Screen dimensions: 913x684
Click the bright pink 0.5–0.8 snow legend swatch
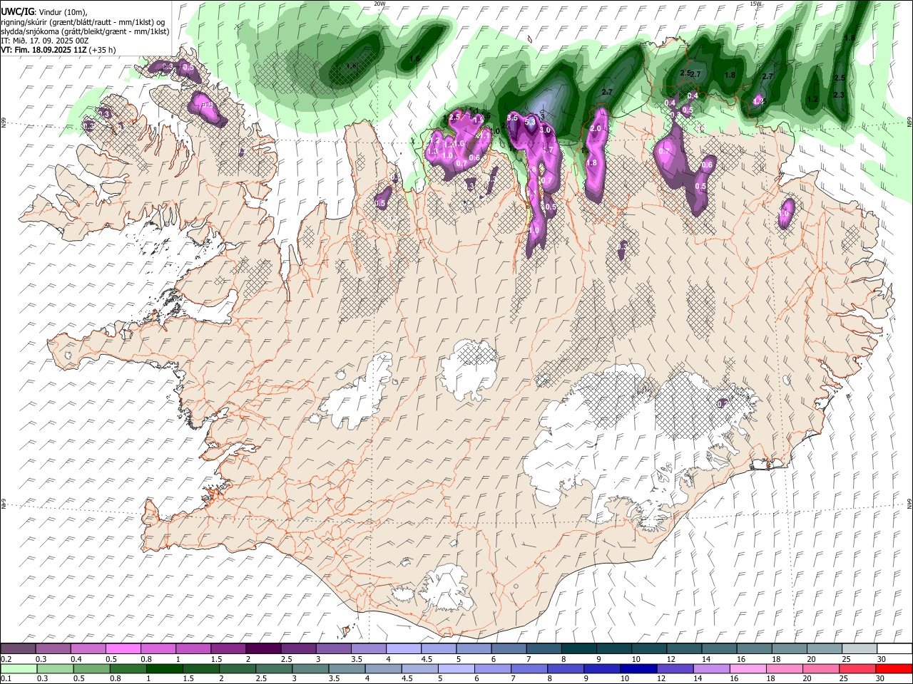tap(123, 648)
